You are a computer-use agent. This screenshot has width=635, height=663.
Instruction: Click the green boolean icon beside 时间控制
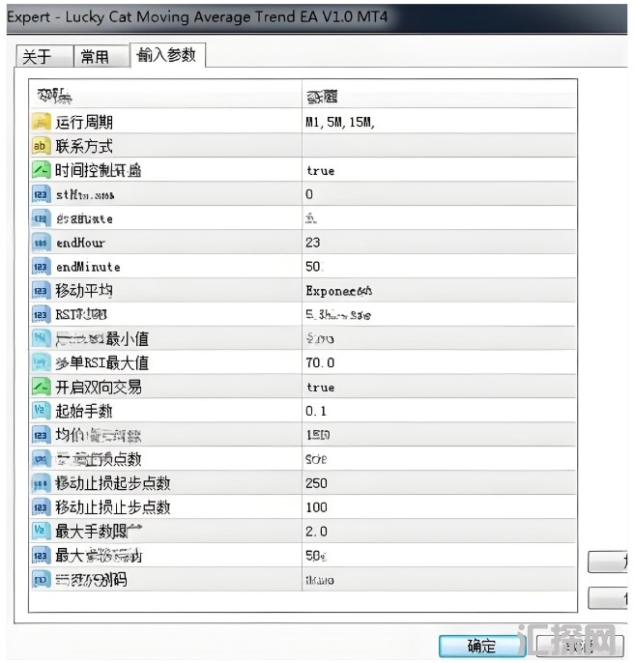point(41,170)
